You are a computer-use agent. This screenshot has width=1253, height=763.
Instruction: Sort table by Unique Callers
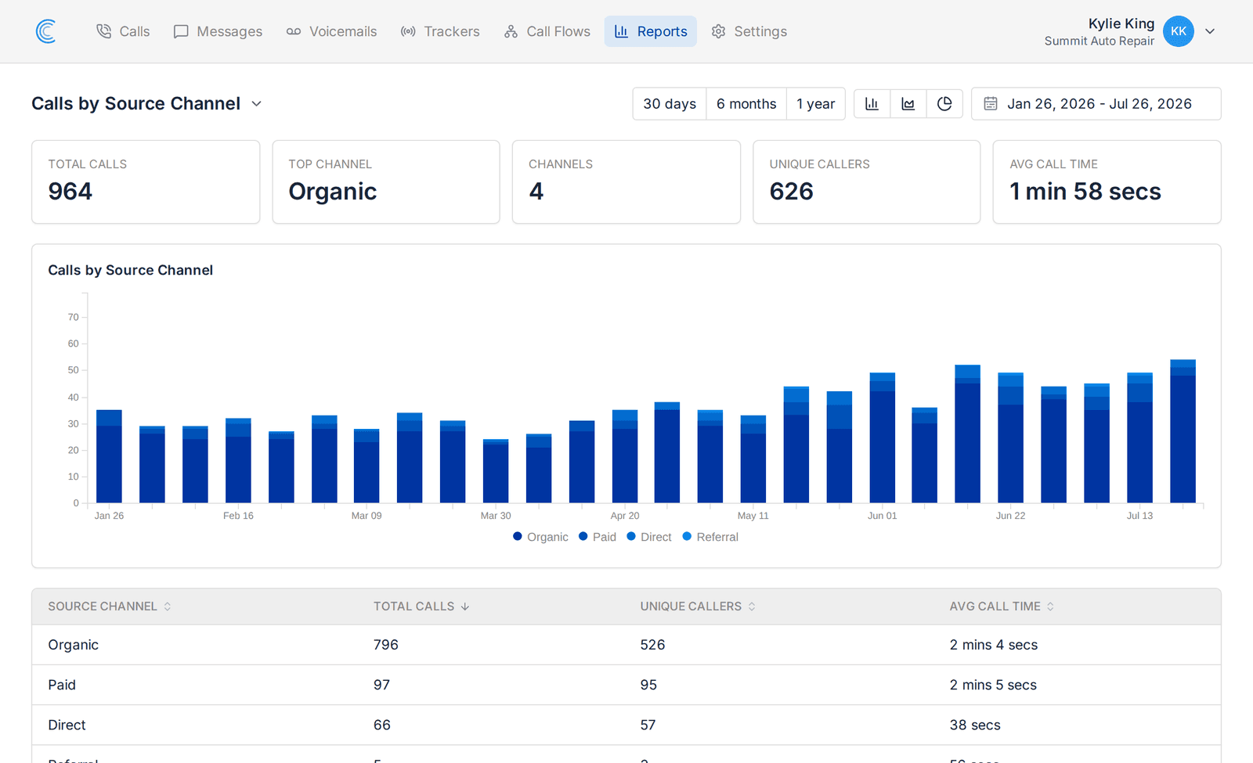pos(698,606)
